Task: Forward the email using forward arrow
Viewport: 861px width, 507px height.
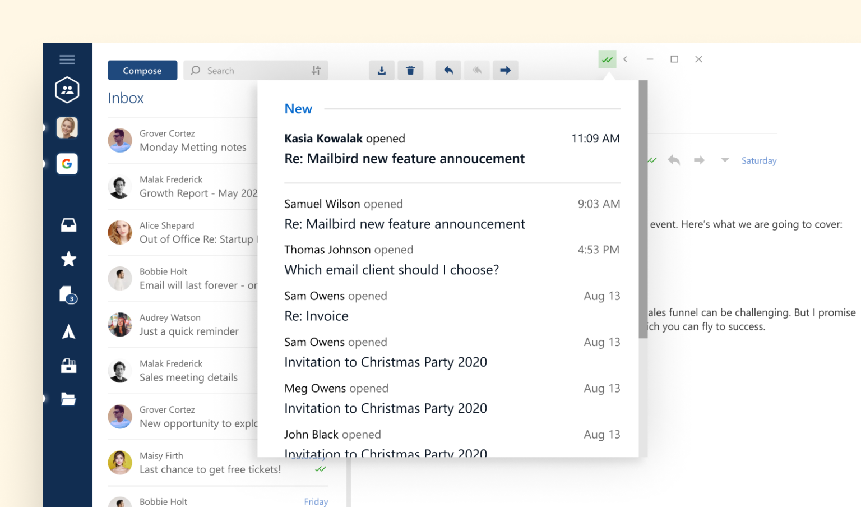Action: coord(505,70)
